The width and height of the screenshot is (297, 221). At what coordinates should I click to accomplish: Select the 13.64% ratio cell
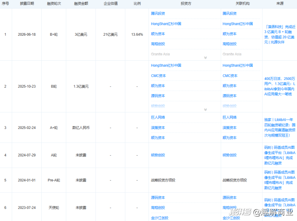pos(137,34)
